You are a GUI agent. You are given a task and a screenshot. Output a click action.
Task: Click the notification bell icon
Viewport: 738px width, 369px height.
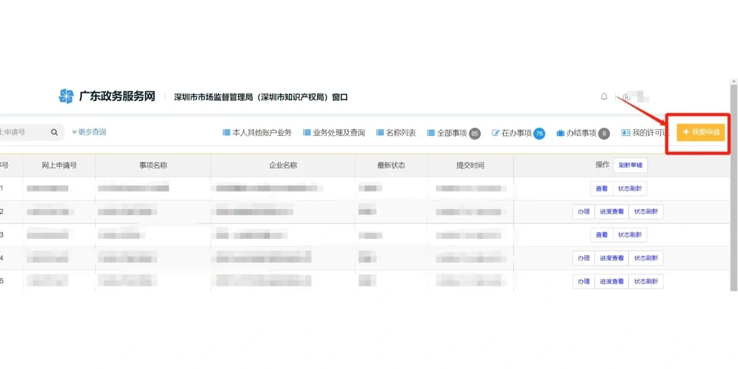[604, 97]
